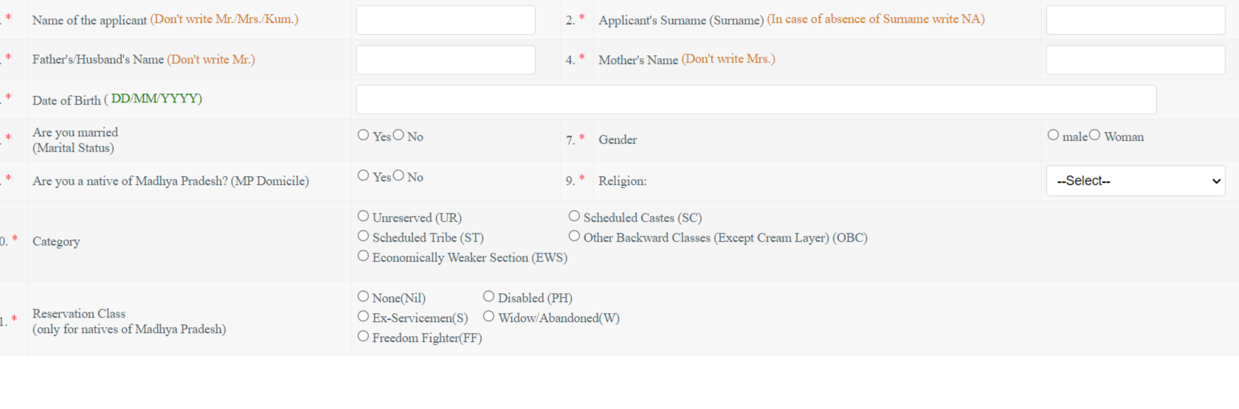
Task: Select Yes for Are you married
Action: [x=363, y=135]
